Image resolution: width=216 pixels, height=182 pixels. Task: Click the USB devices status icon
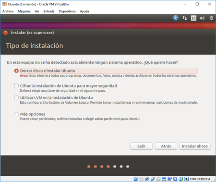153,179
